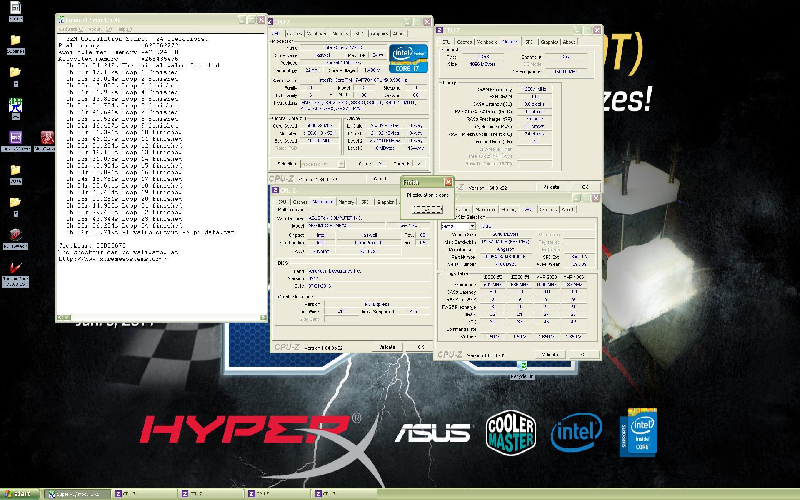Click OK in the Finish dialog
This screenshot has height=500, width=800.
click(x=427, y=209)
